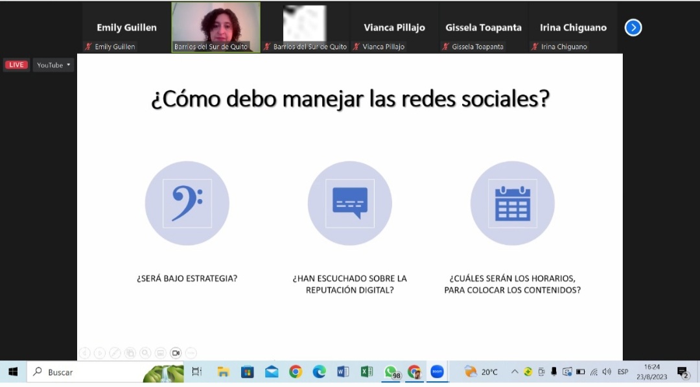This screenshot has height=387, width=700.
Task: Open Microsoft Excel from the taskbar
Action: 366,371
